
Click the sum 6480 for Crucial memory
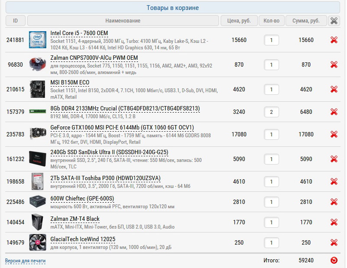tap(306, 112)
